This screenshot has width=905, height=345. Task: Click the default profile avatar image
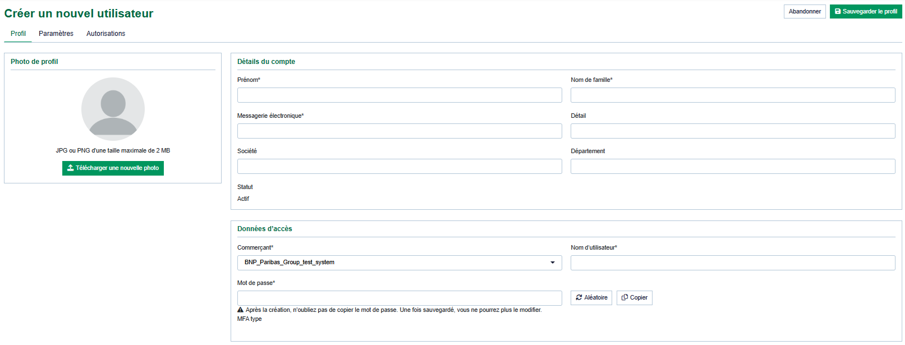pyautogui.click(x=113, y=109)
